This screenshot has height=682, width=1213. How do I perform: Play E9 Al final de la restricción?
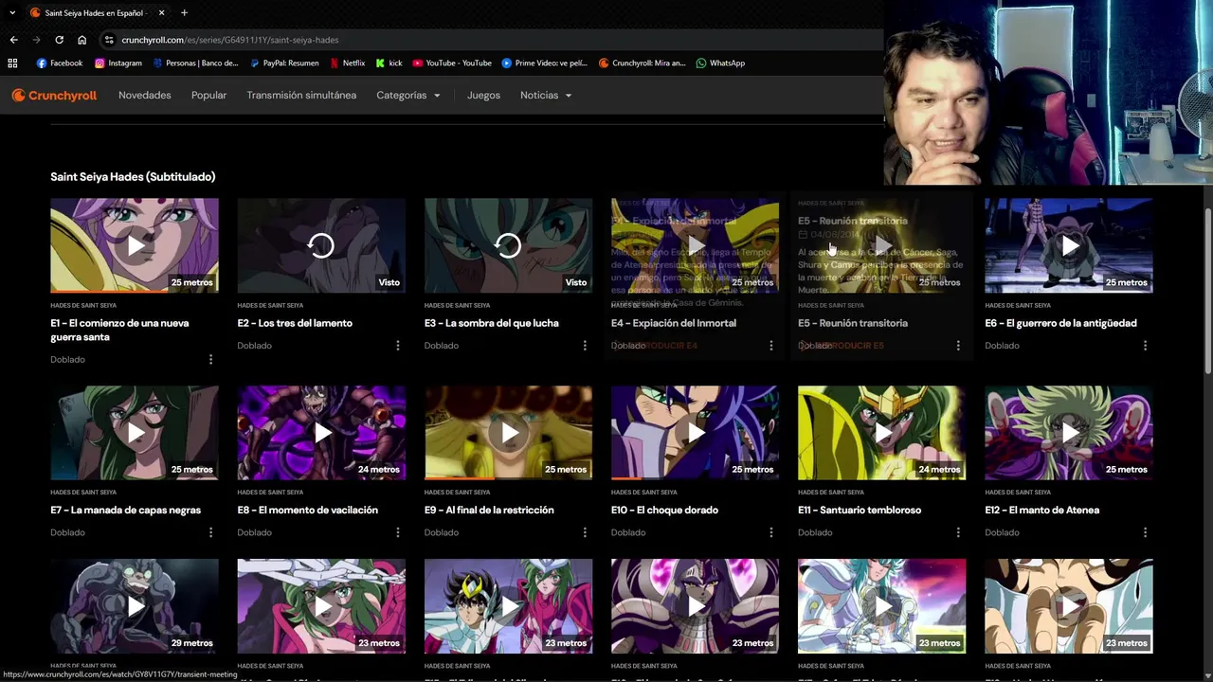[x=508, y=433]
